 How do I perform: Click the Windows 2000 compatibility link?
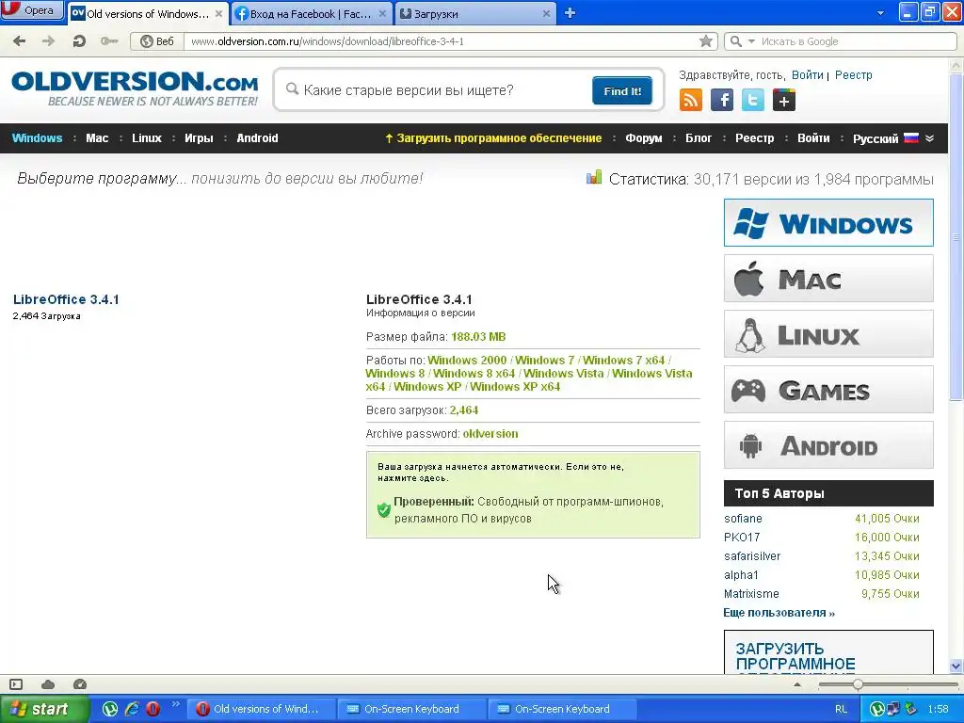(467, 361)
